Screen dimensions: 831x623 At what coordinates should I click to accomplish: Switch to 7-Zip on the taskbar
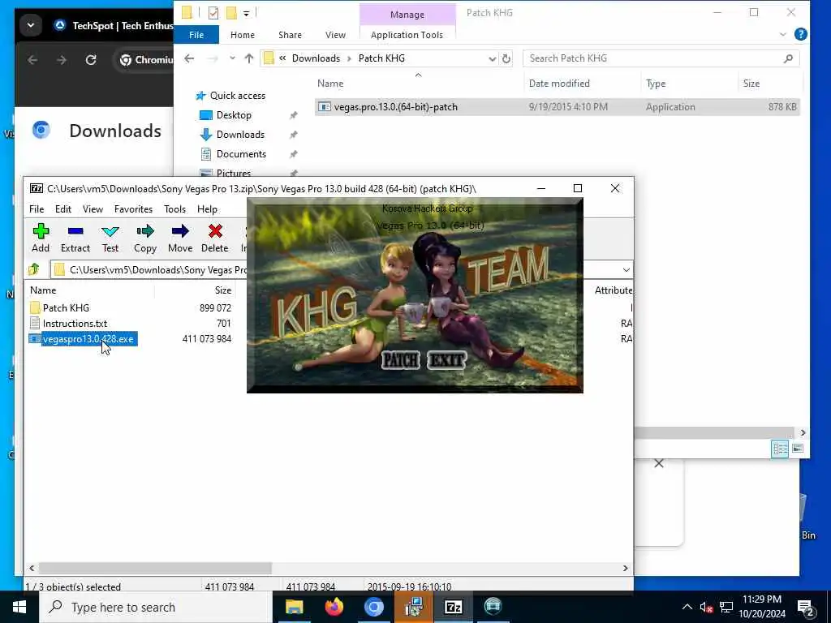coord(453,607)
